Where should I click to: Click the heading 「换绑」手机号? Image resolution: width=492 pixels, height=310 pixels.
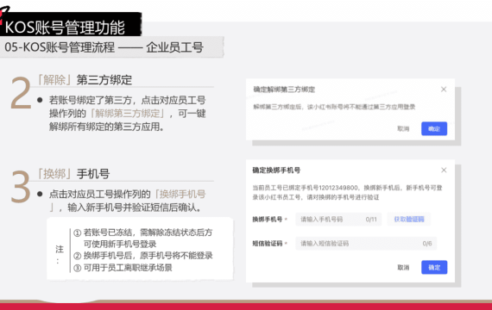coord(73,174)
